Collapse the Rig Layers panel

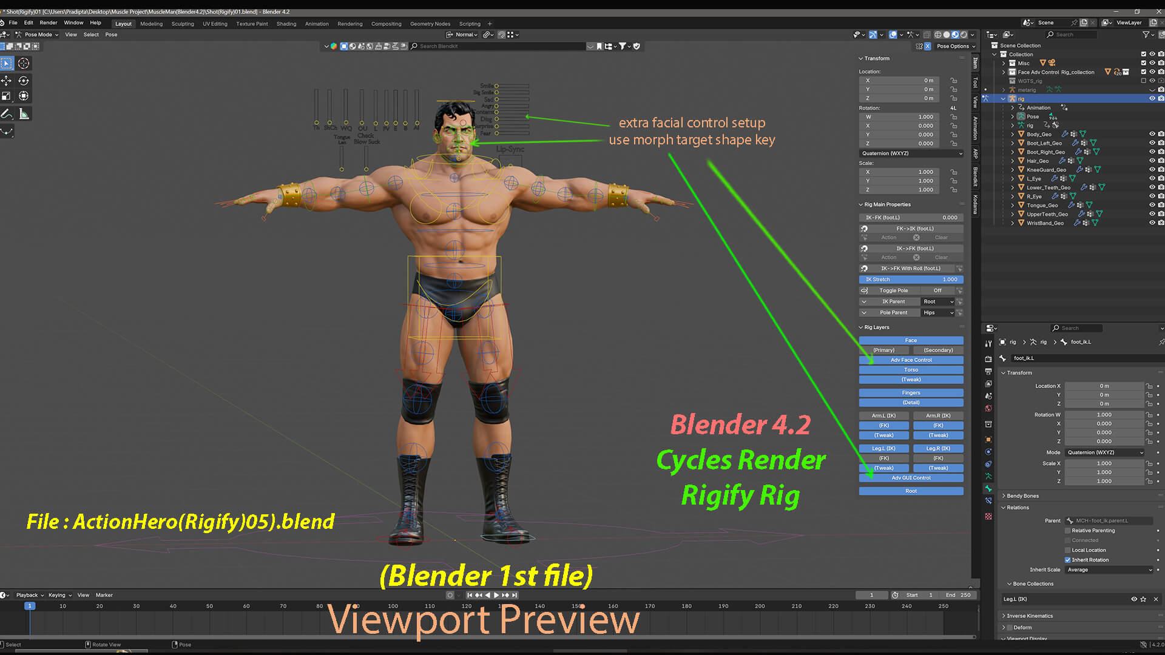[x=874, y=327]
